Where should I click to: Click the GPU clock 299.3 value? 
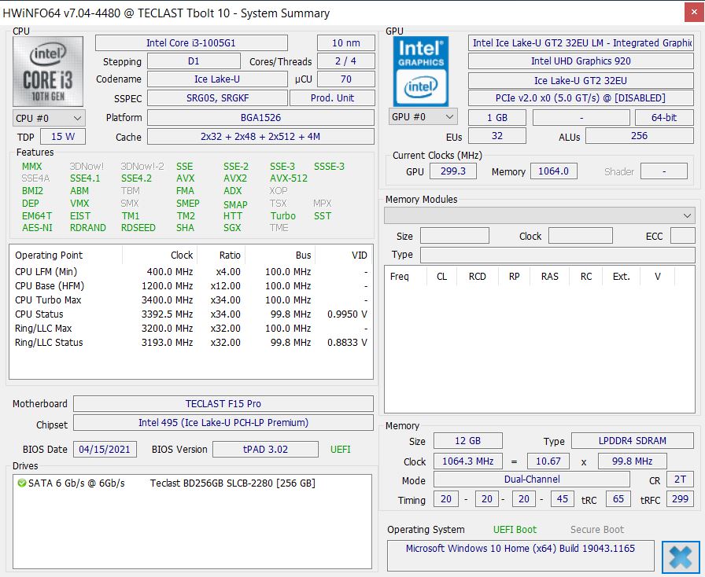click(453, 171)
